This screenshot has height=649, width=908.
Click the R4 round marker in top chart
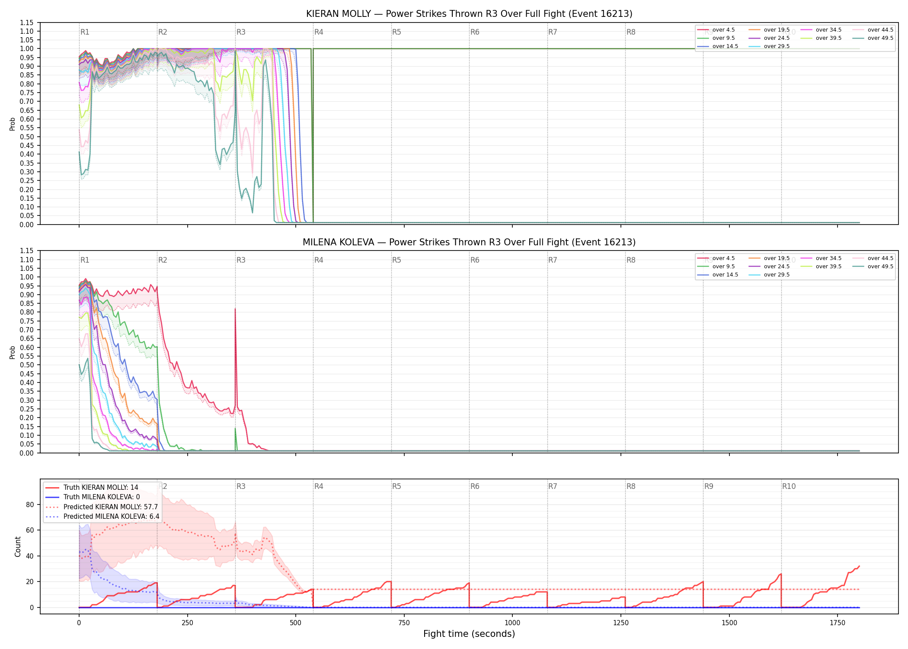pos(319,32)
